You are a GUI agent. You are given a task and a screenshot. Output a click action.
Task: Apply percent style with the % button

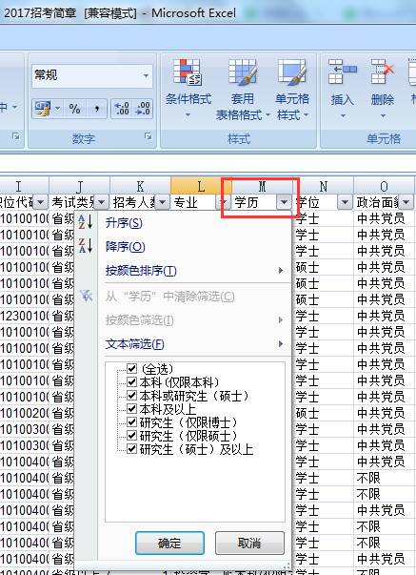(74, 109)
